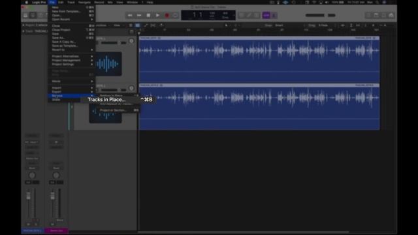Open the Note Pads panel
418x235 pixels.
pyautogui.click(x=376, y=16)
